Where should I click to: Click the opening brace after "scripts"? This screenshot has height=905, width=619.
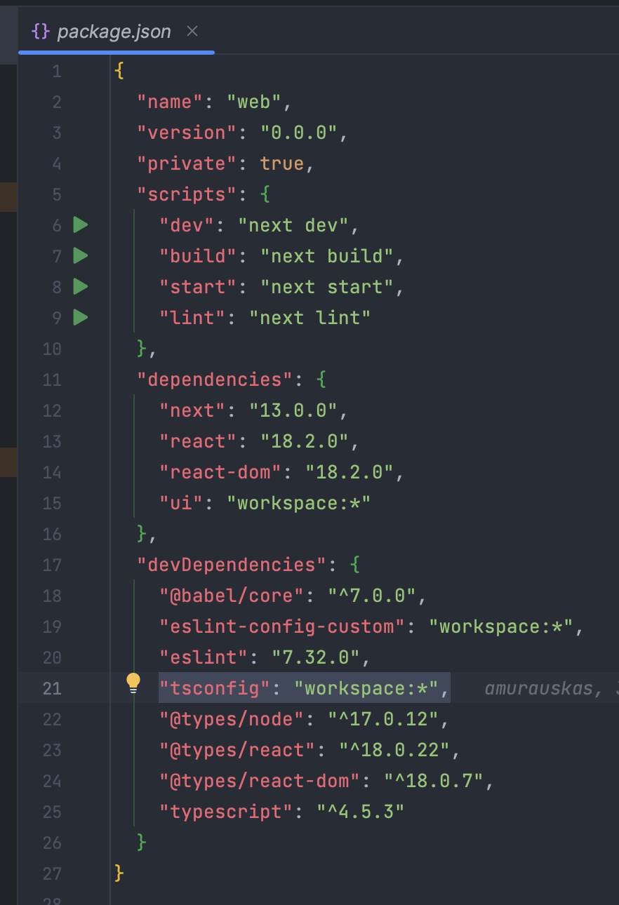(x=265, y=194)
